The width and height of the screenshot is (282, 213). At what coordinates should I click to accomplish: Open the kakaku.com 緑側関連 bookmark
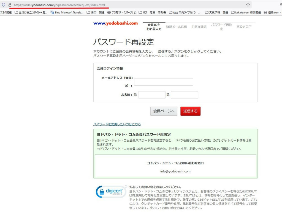(246, 12)
